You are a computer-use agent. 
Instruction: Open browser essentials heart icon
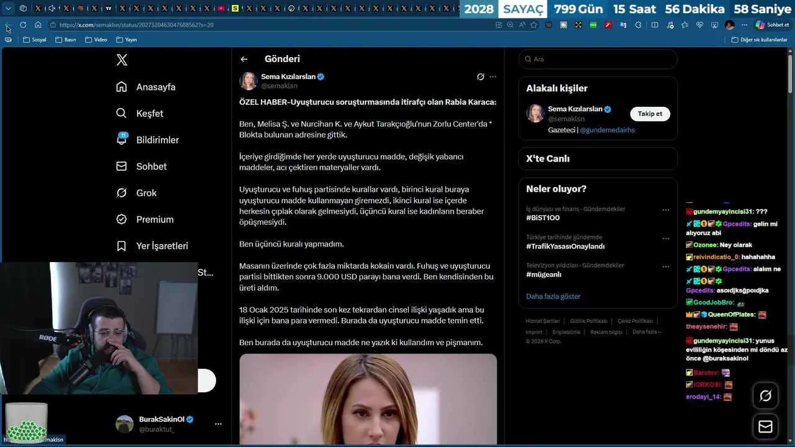click(699, 25)
